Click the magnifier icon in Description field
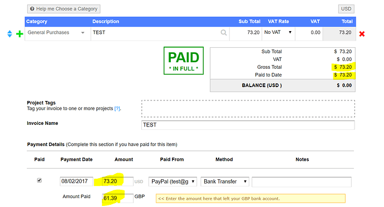Viewport: 384px width, 207px height. point(223,33)
